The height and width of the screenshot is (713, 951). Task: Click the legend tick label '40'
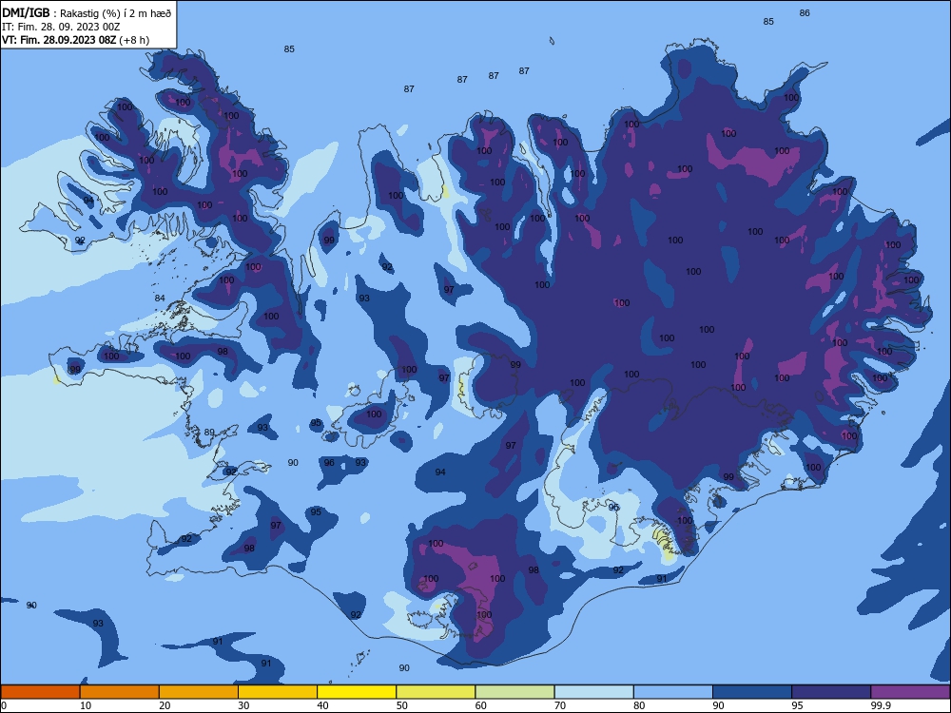323,705
